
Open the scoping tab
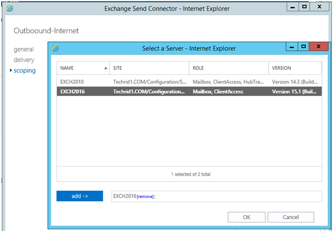24,71
